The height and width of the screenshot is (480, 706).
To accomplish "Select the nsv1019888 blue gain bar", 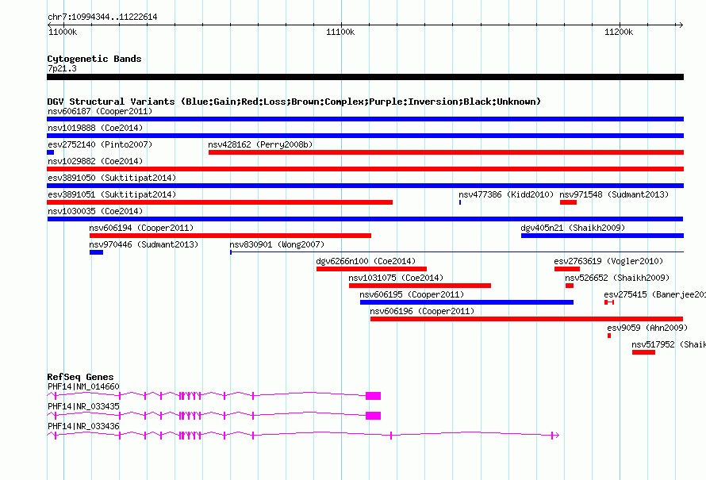I will tap(365, 136).
